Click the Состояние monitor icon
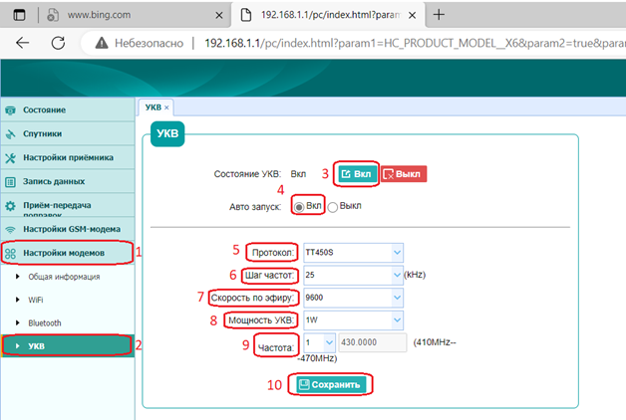 coord(10,110)
